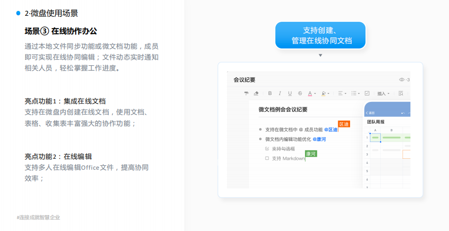
Task: Apply underline formatting
Action: coord(290,93)
